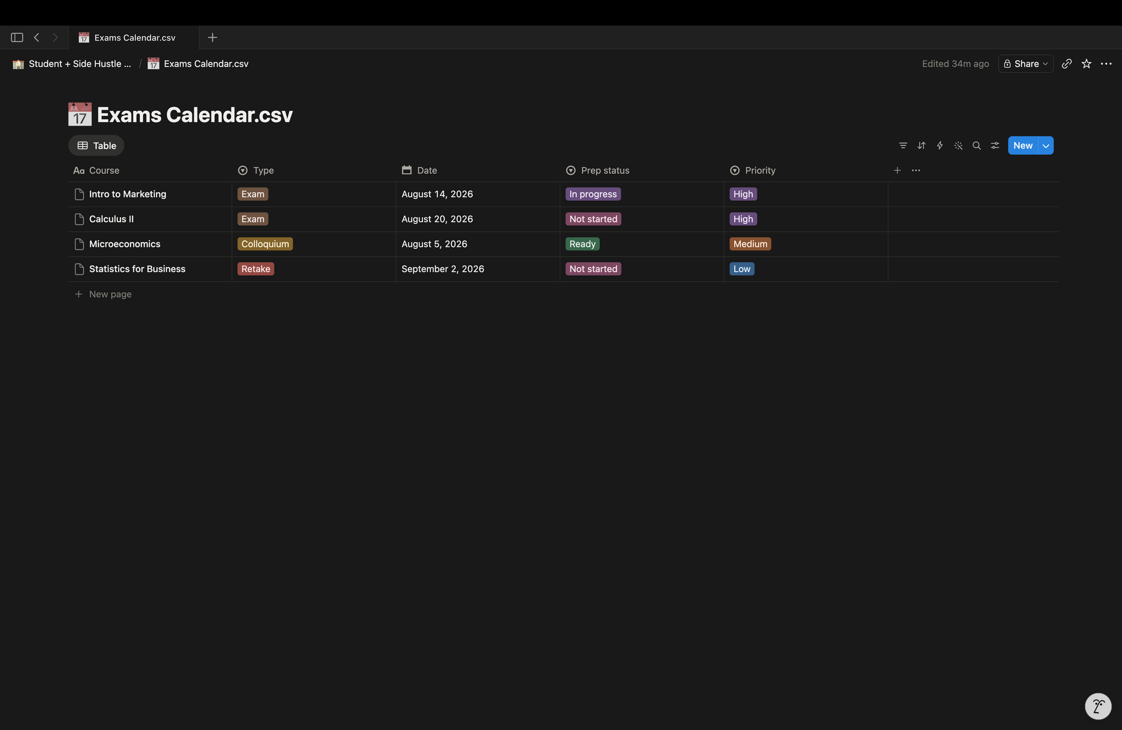This screenshot has width=1122, height=730.
Task: Open the AI assistant face button
Action: click(1098, 706)
